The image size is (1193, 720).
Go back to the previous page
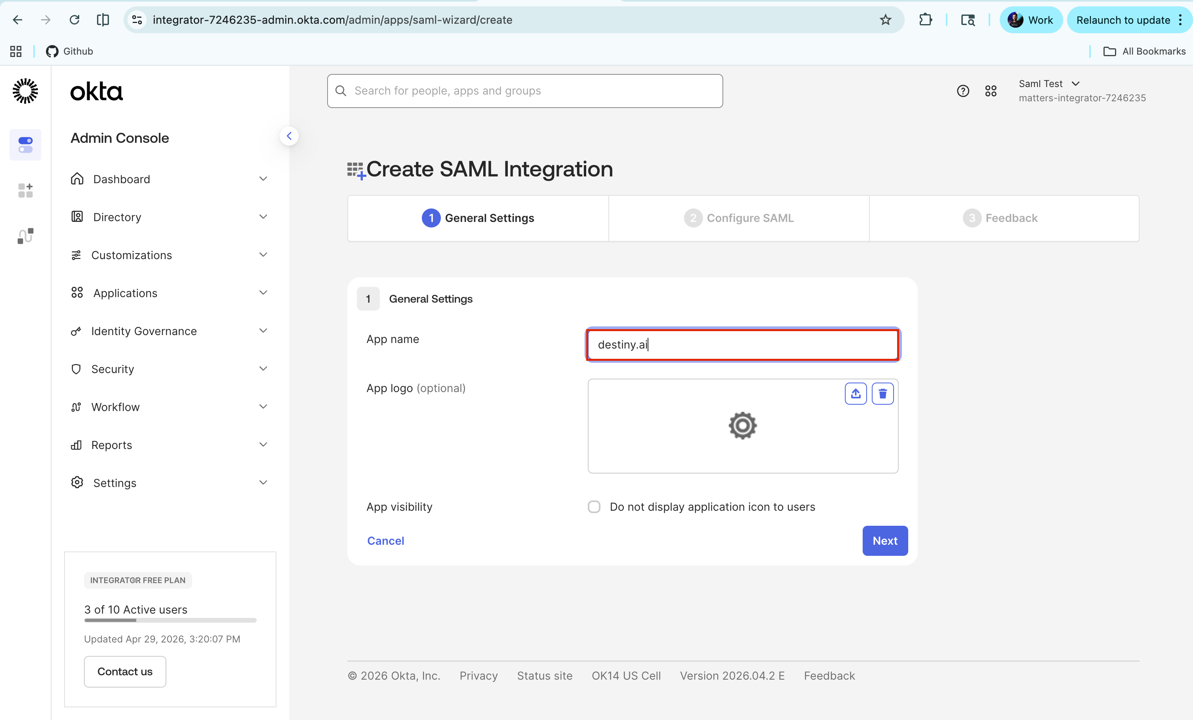point(17,20)
